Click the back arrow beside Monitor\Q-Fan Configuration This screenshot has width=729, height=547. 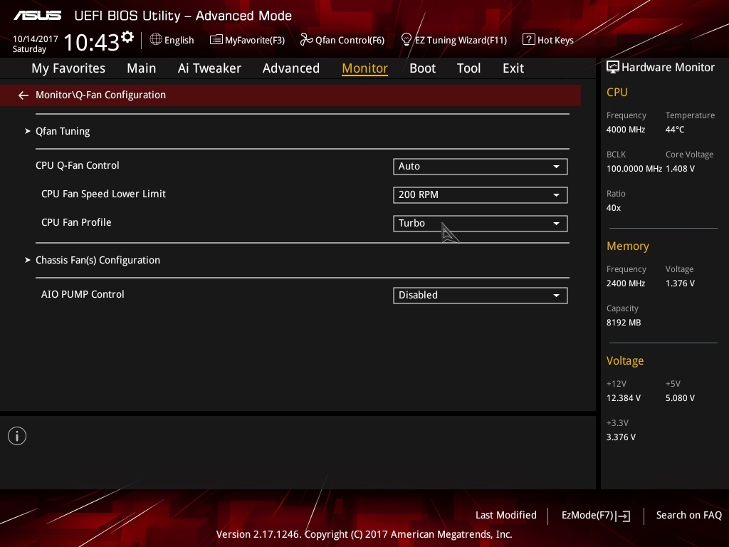click(23, 95)
